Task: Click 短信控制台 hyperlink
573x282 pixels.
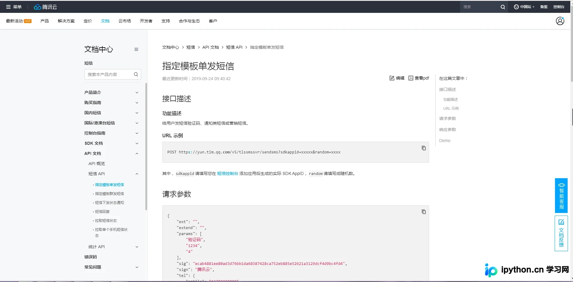Action: (x=227, y=173)
